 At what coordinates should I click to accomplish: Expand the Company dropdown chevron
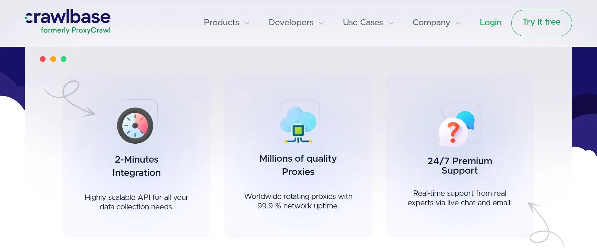point(458,23)
